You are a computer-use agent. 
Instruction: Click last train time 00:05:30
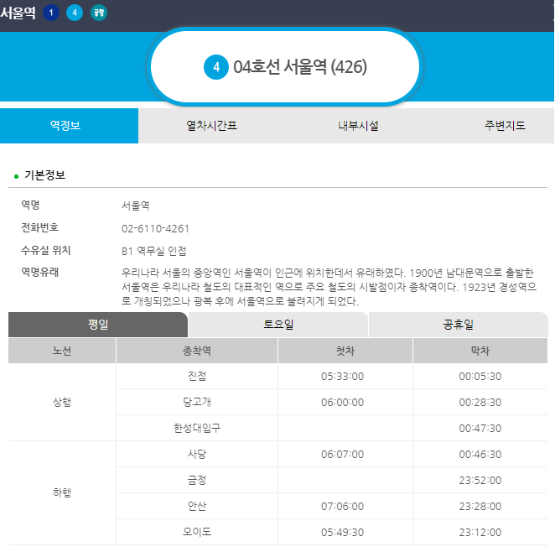click(480, 377)
